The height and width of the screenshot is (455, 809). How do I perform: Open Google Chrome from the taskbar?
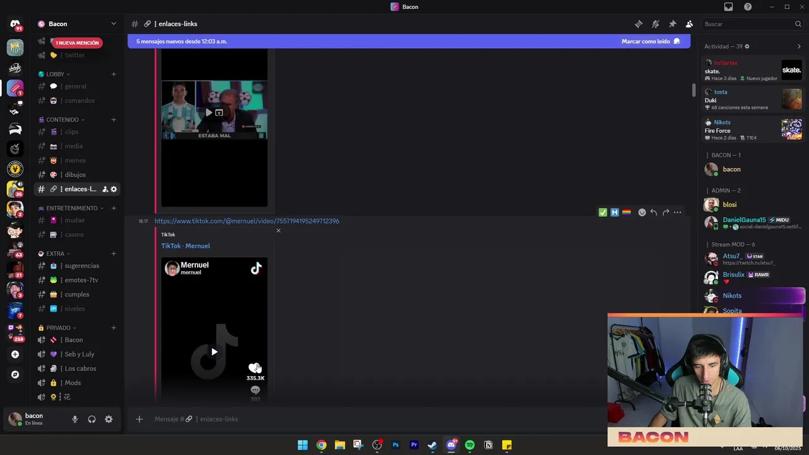pos(321,445)
